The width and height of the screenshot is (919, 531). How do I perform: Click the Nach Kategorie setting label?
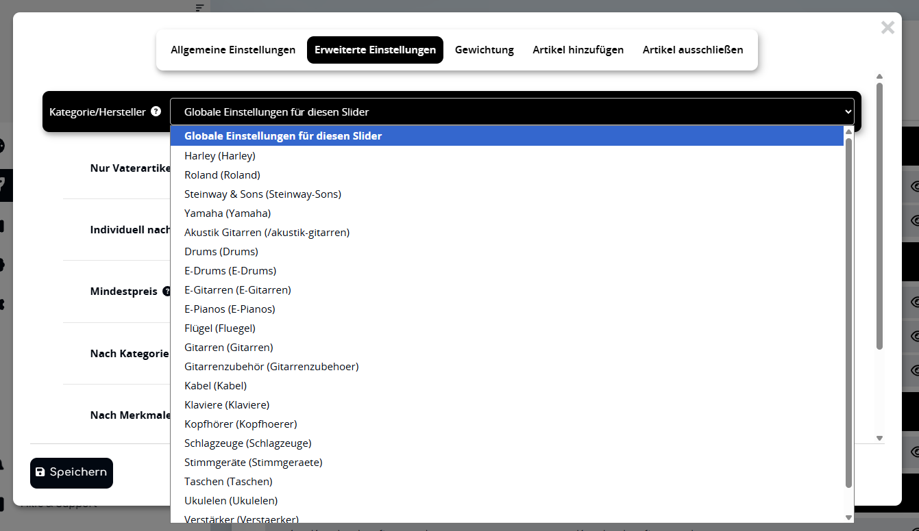[130, 354]
